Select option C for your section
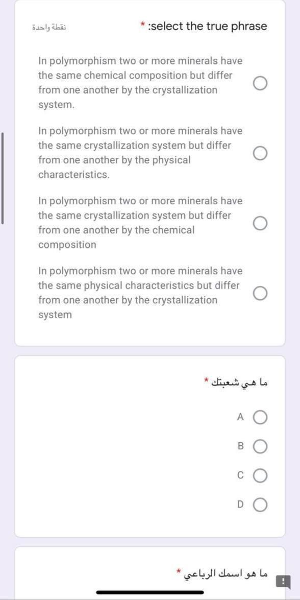This screenshot has width=300, height=600. [260, 475]
